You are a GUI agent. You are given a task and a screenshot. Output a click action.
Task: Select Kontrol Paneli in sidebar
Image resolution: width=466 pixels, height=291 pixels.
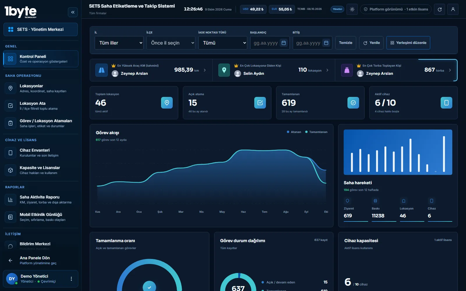click(40, 59)
